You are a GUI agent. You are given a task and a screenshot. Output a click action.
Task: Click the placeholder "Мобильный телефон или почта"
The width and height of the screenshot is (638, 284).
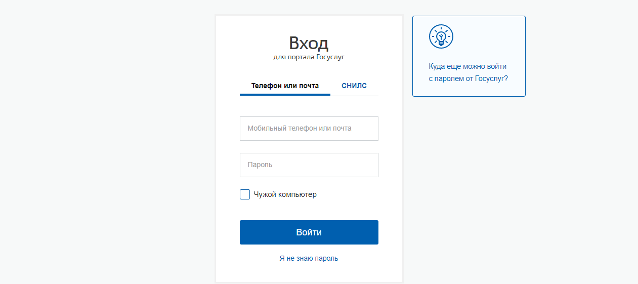(x=299, y=129)
